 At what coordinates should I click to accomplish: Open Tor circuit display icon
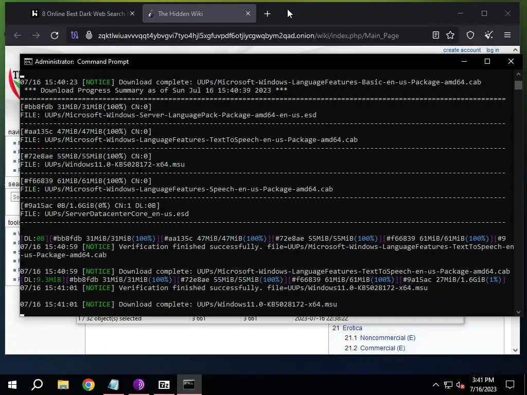(x=75, y=35)
